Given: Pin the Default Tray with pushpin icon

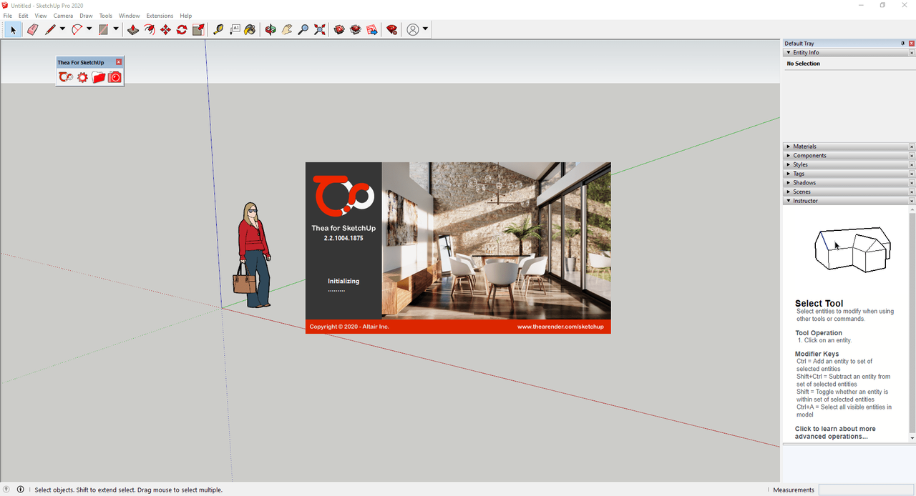Looking at the screenshot, I should coord(903,44).
